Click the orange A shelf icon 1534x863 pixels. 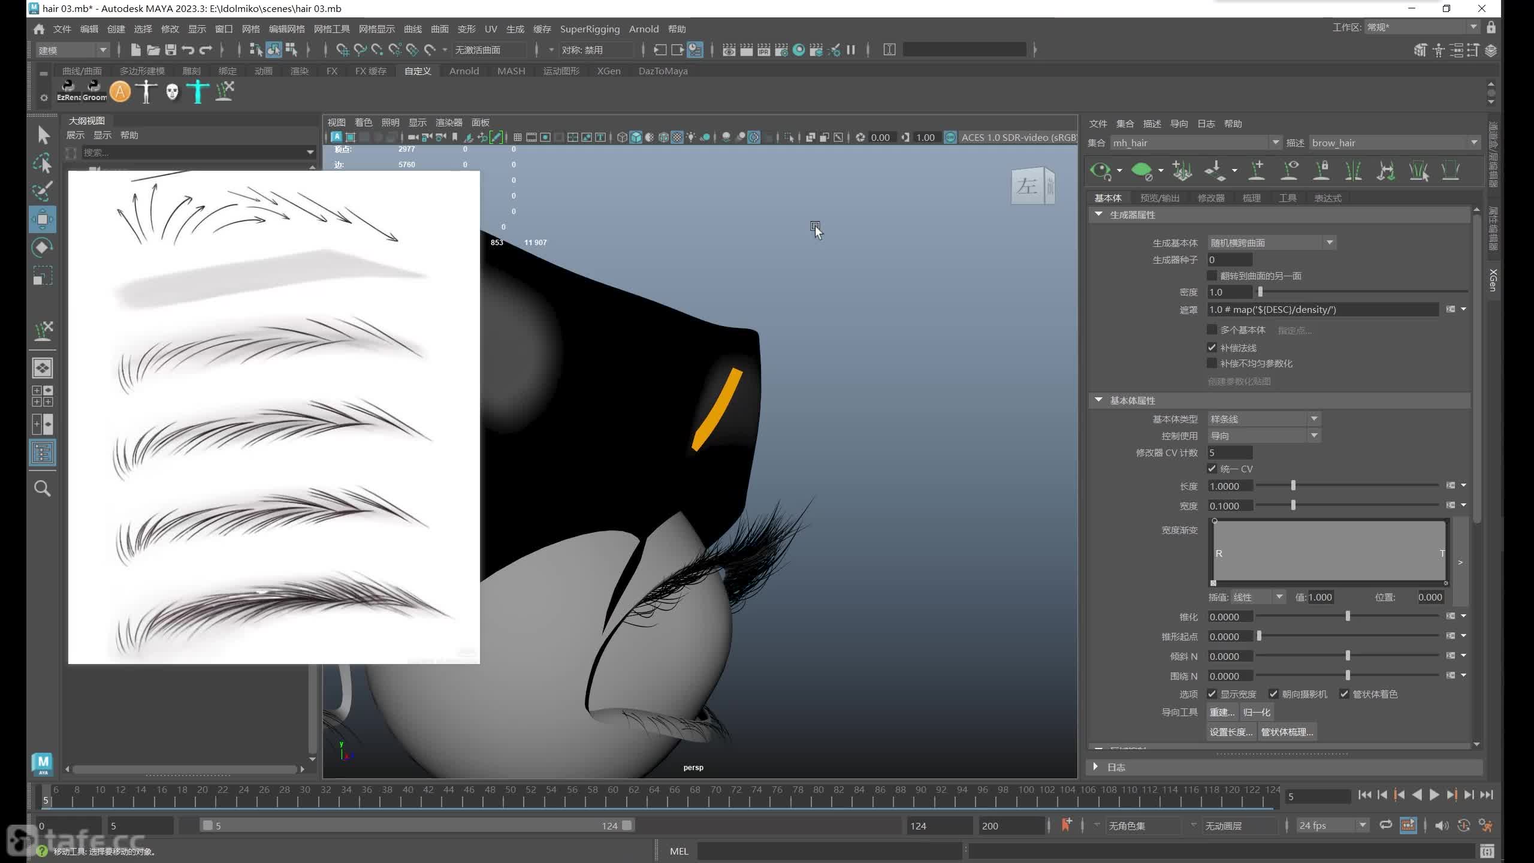pos(120,92)
